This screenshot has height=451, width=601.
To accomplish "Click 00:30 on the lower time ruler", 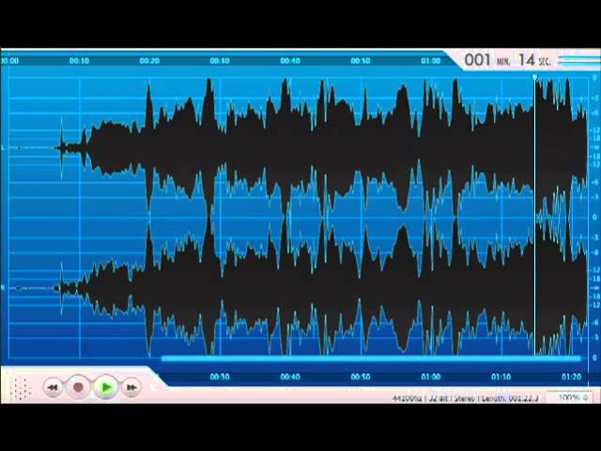I will (220, 377).
